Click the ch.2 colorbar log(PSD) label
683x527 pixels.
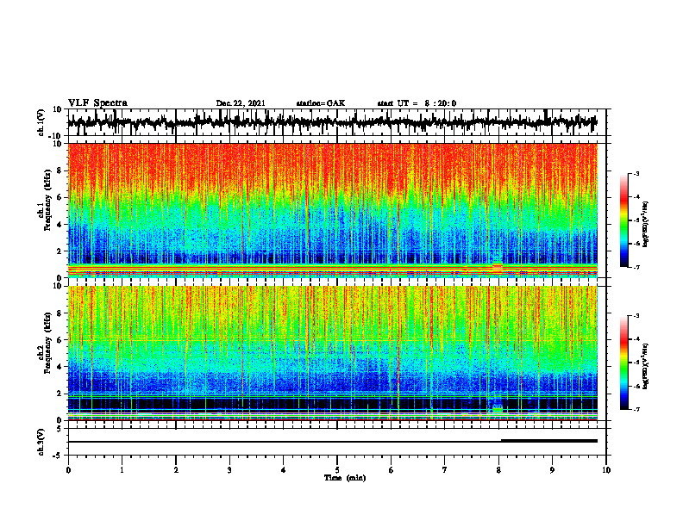(x=646, y=364)
